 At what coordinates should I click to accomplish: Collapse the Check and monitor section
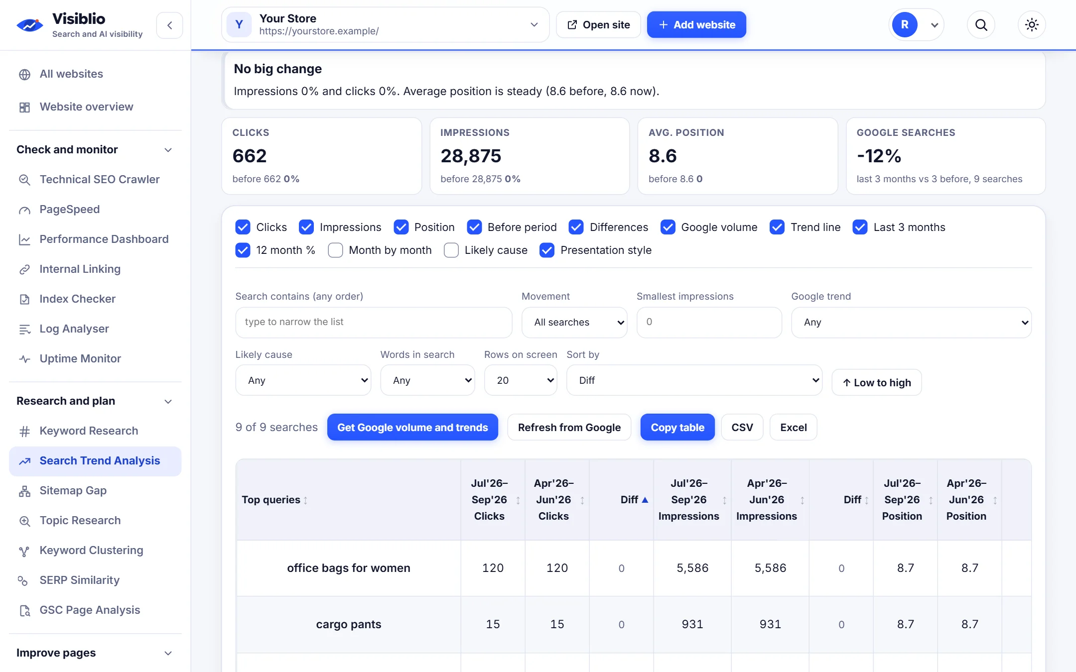pos(95,150)
